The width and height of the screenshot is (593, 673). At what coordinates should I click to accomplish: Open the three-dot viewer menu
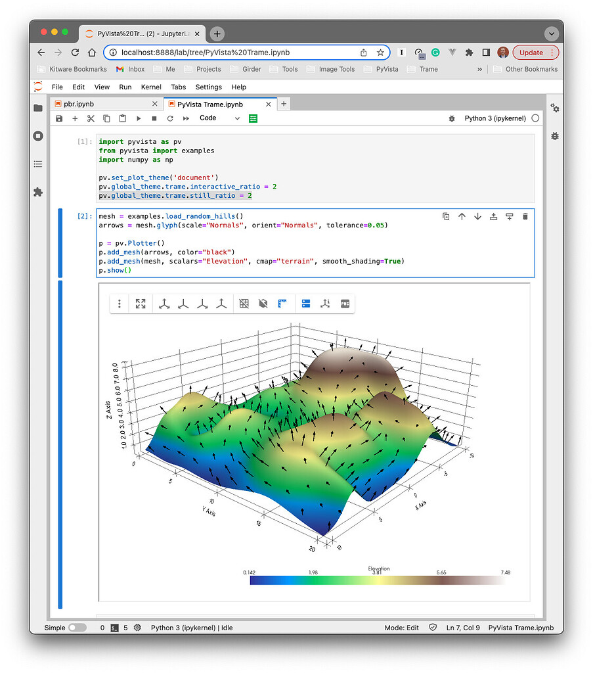click(120, 304)
